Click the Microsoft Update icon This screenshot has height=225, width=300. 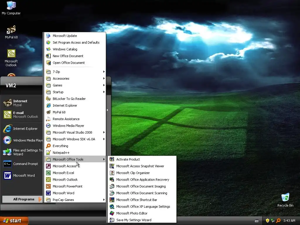click(48, 36)
